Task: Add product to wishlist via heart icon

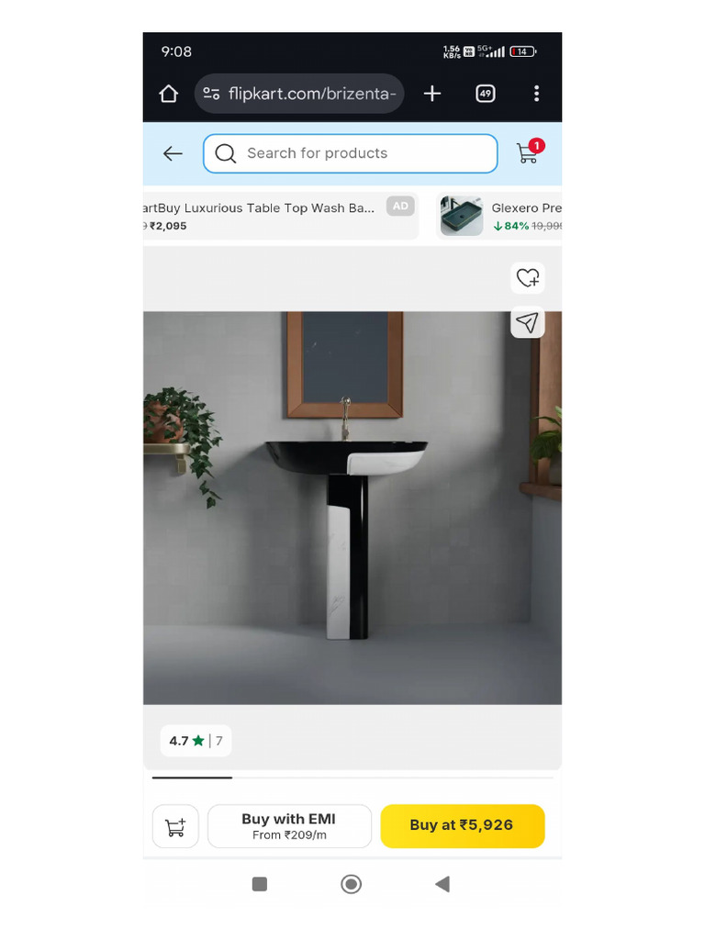Action: click(x=528, y=277)
